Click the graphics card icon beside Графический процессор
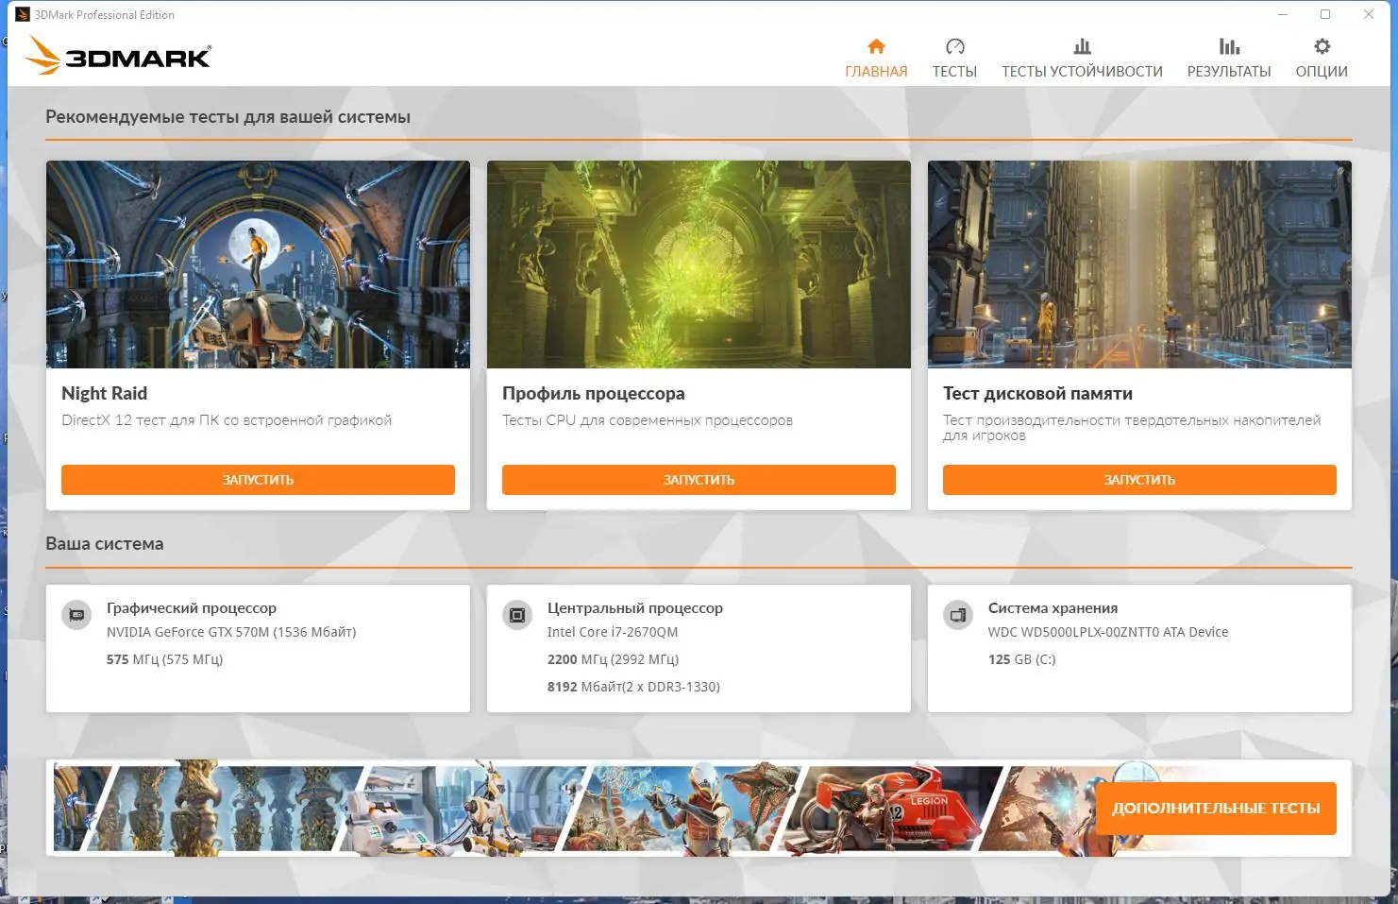The width and height of the screenshot is (1398, 904). pos(76,615)
